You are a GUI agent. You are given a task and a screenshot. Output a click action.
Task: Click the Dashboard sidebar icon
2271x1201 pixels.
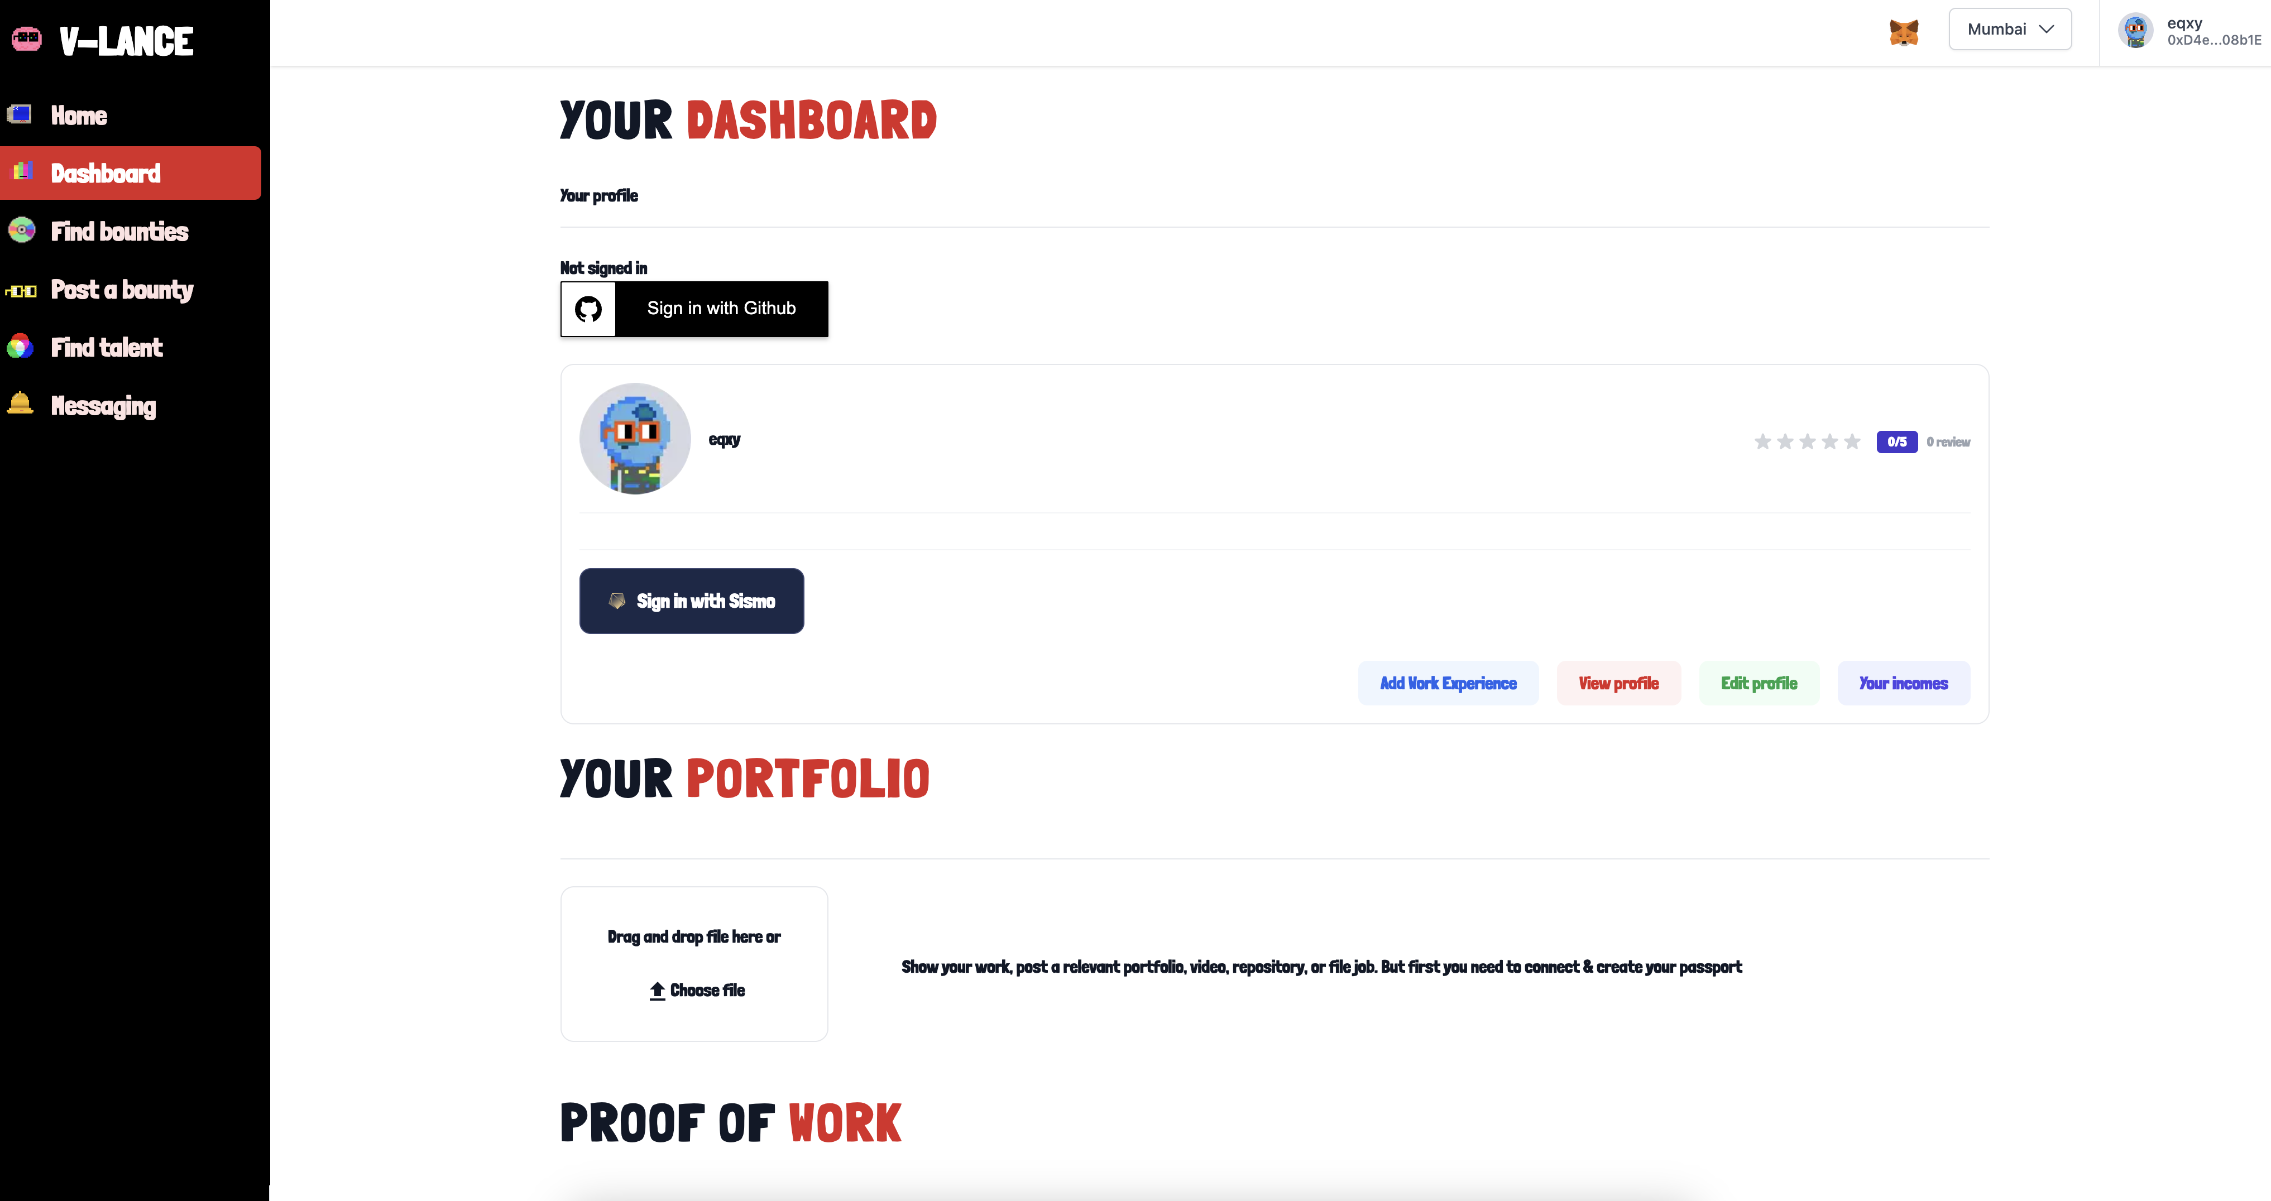pos(22,171)
